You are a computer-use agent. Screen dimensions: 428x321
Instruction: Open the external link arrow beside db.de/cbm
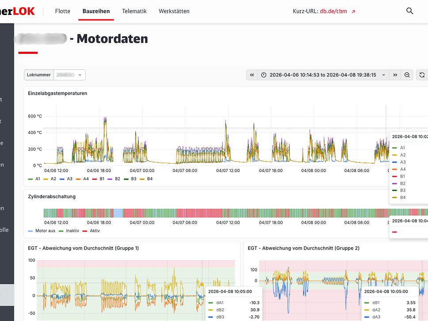(x=353, y=11)
